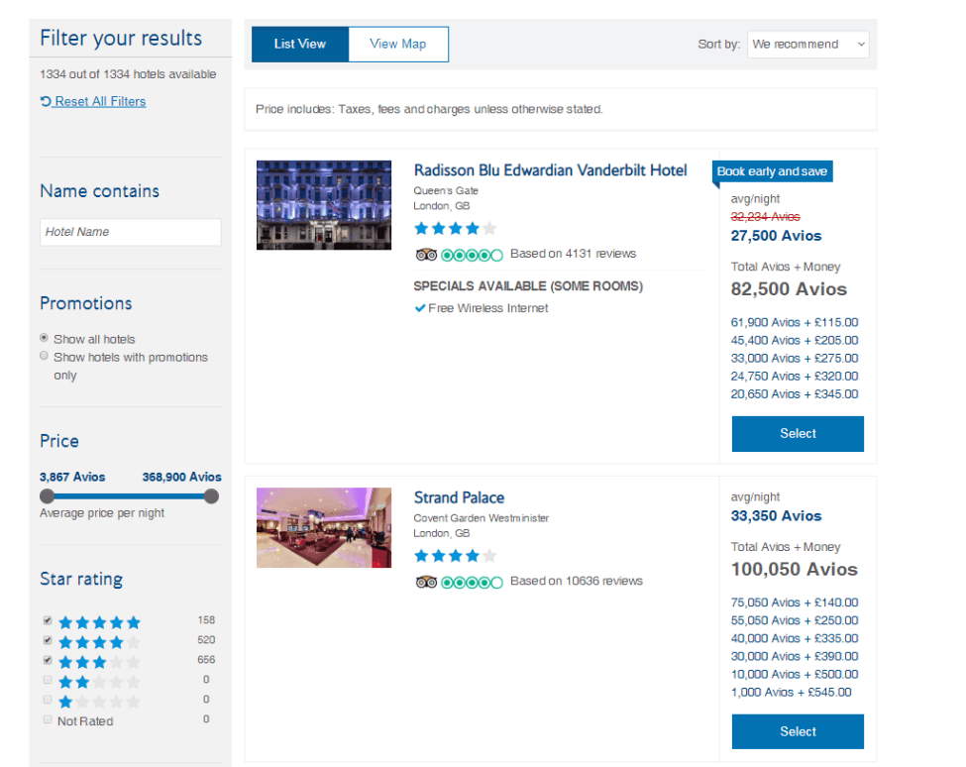Click Radisson Blu four-star rating stars
Image resolution: width=966 pixels, height=767 pixels.
coord(456,229)
